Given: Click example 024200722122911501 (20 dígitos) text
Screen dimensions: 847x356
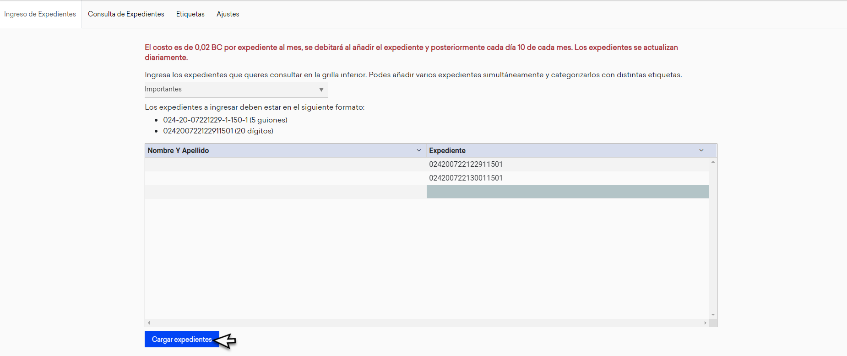Looking at the screenshot, I should [x=218, y=131].
